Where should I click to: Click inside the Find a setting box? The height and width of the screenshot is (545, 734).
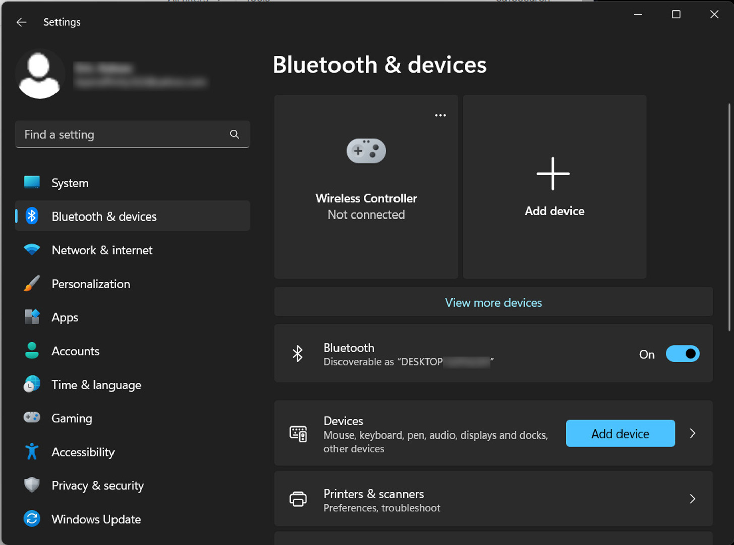click(121, 134)
